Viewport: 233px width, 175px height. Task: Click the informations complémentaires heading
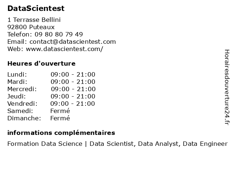click(x=61, y=133)
